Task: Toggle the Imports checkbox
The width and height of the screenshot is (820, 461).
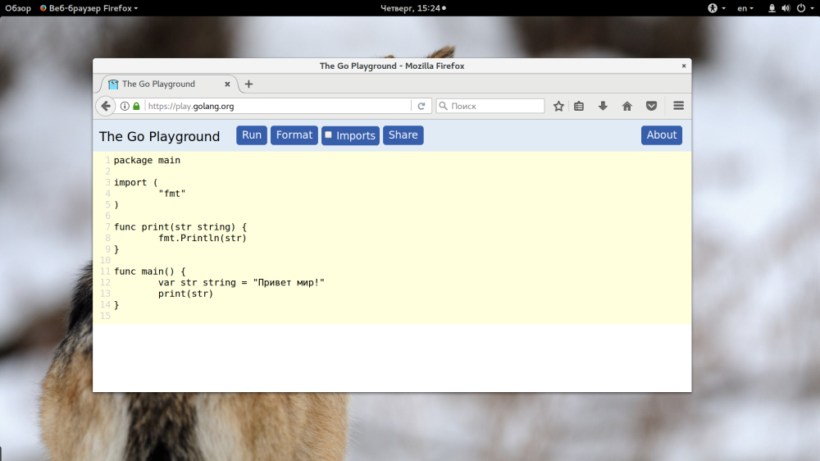Action: [x=329, y=135]
